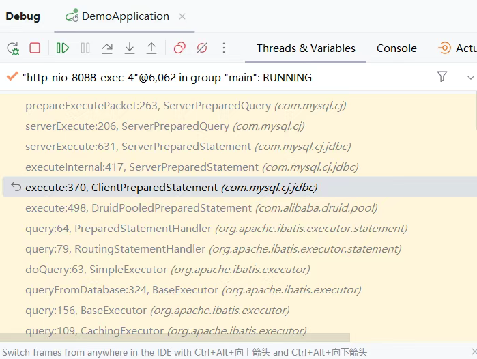Stop the running debug session

coord(35,48)
